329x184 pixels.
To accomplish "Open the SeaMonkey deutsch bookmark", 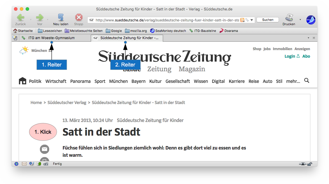I will 168,31.
